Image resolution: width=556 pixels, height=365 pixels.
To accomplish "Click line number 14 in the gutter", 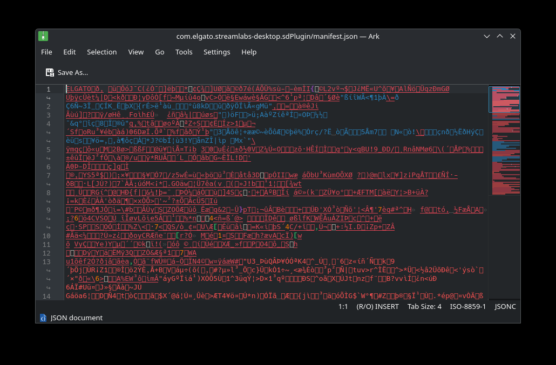I will pos(46,297).
